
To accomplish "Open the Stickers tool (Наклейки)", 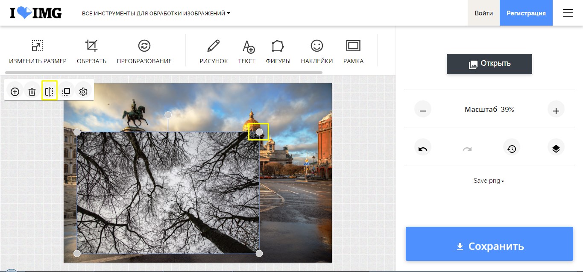I will pyautogui.click(x=316, y=51).
